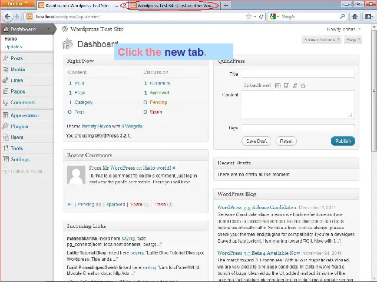Click the bookmarks toolbar button at far right
Screen dimensions: 377x282
[x=368, y=16]
